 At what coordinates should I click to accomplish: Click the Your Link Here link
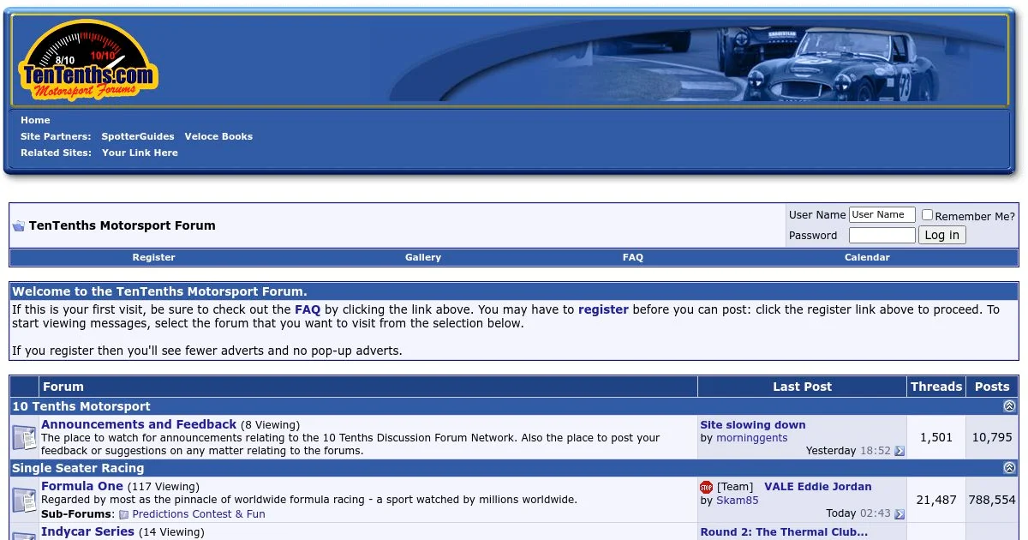(140, 153)
